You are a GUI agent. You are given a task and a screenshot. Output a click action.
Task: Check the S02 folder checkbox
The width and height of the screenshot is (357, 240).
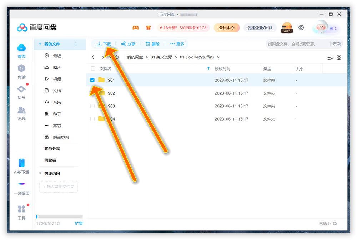point(92,93)
